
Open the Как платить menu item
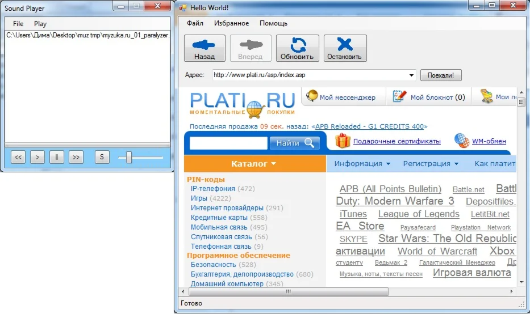(x=495, y=164)
